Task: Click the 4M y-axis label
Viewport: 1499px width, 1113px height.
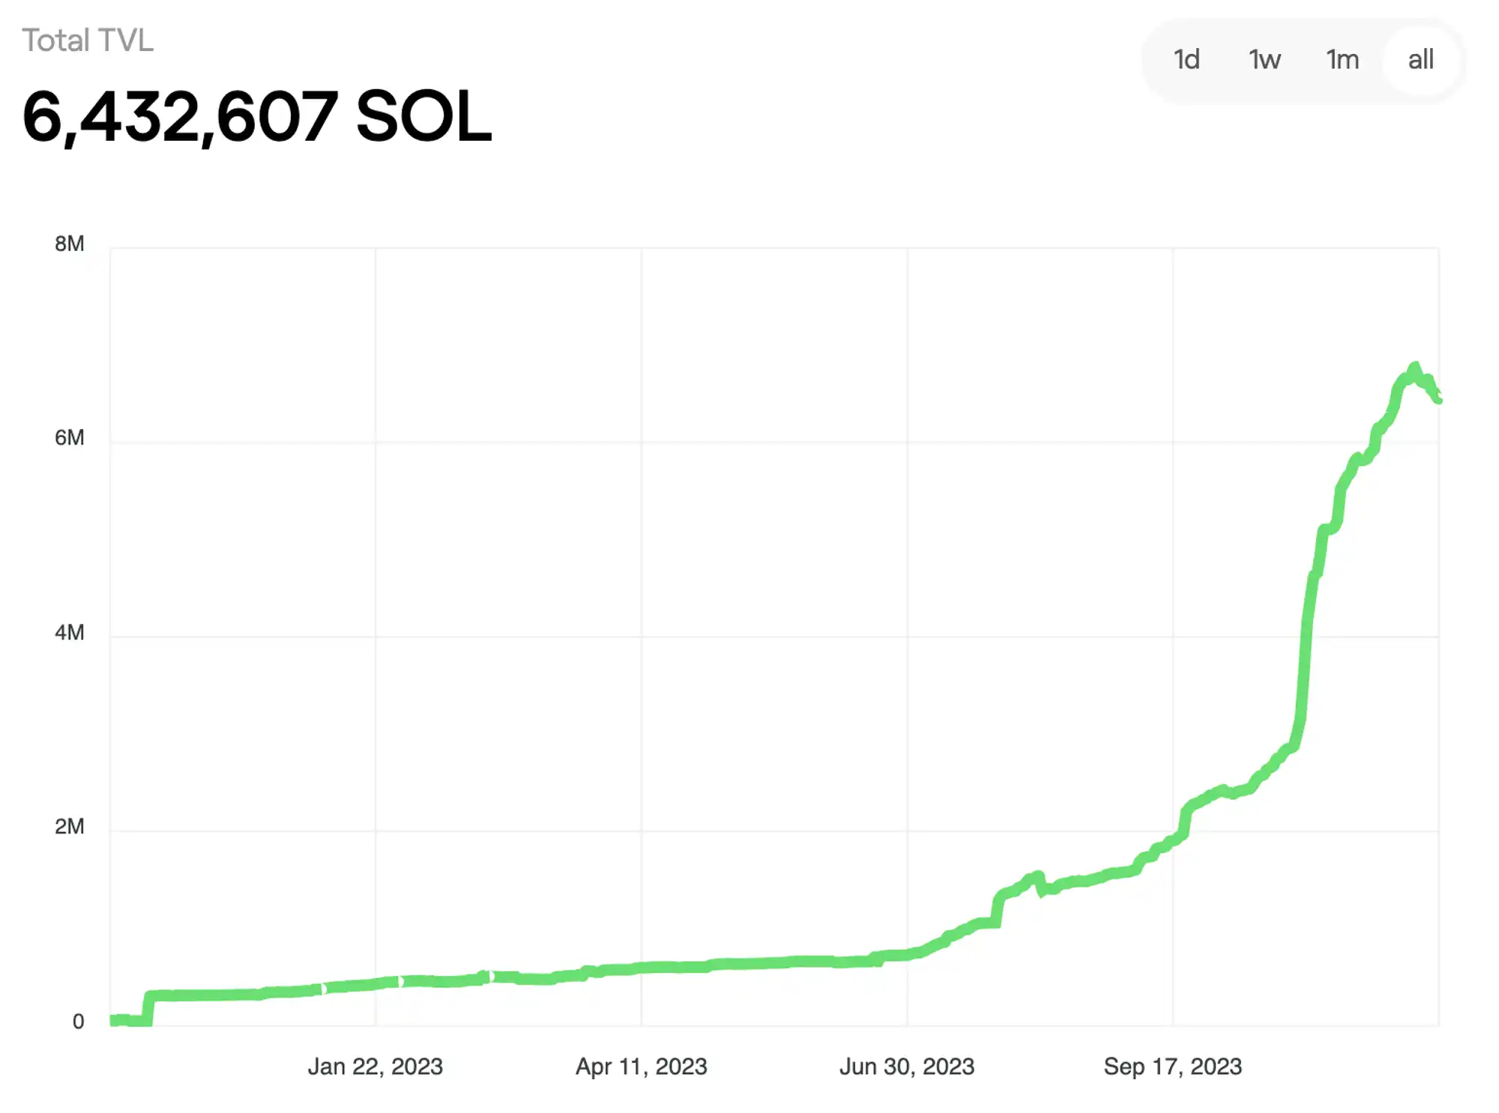Action: tap(69, 633)
